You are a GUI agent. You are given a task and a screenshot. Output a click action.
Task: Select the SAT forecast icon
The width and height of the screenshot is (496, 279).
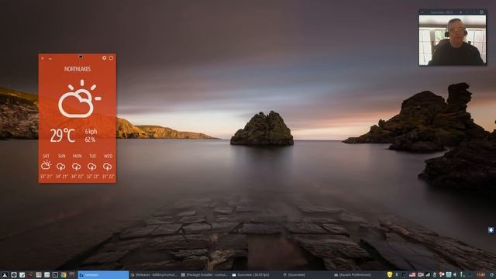tap(46, 165)
